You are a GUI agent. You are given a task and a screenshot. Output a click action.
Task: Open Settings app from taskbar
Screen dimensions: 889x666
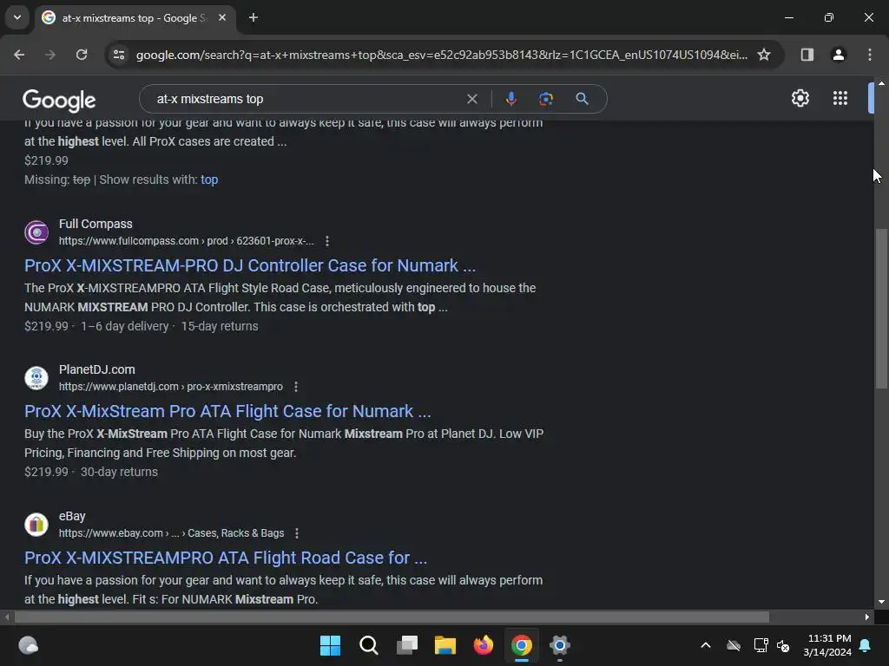pyautogui.click(x=560, y=645)
